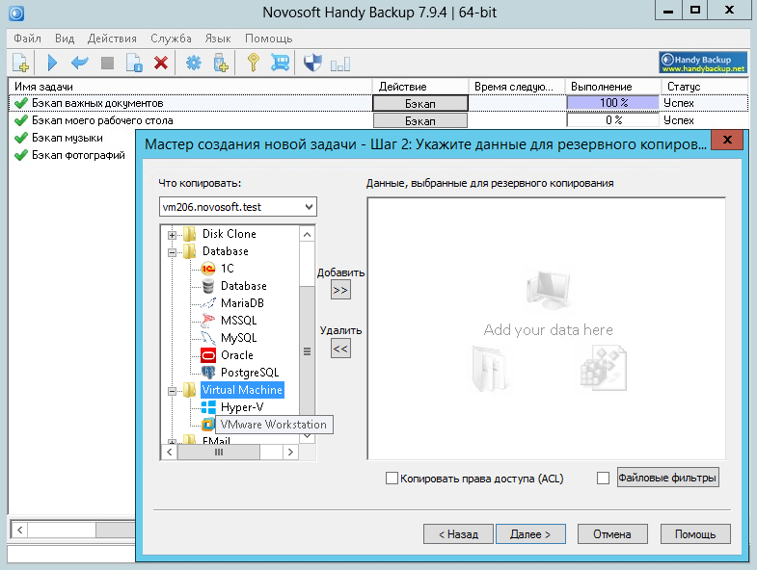Viewport: 757px width, 570px height.
Task: Select PostgreSQL in the data source tree
Action: (250, 373)
